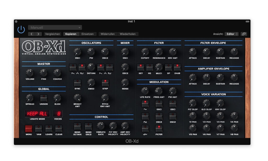This screenshot has width=268, height=161.
Task: Click the Kopieren button
Action: pyautogui.click(x=71, y=34)
